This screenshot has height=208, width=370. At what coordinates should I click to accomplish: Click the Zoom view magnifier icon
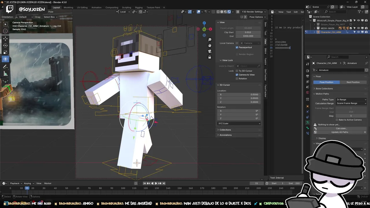pos(210,40)
